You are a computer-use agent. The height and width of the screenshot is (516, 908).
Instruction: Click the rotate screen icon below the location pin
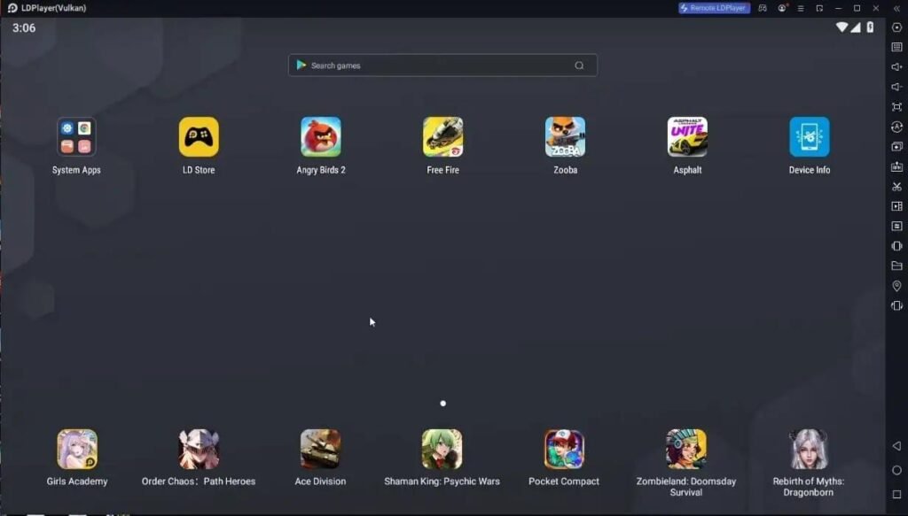click(x=896, y=305)
